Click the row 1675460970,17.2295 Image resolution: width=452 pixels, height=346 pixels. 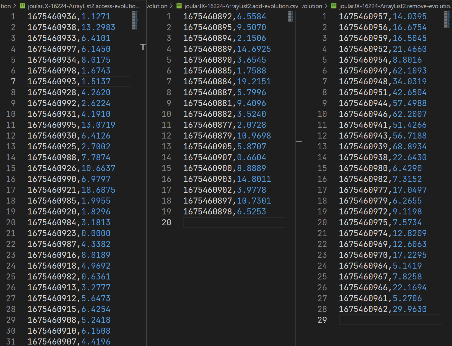pos(383,255)
